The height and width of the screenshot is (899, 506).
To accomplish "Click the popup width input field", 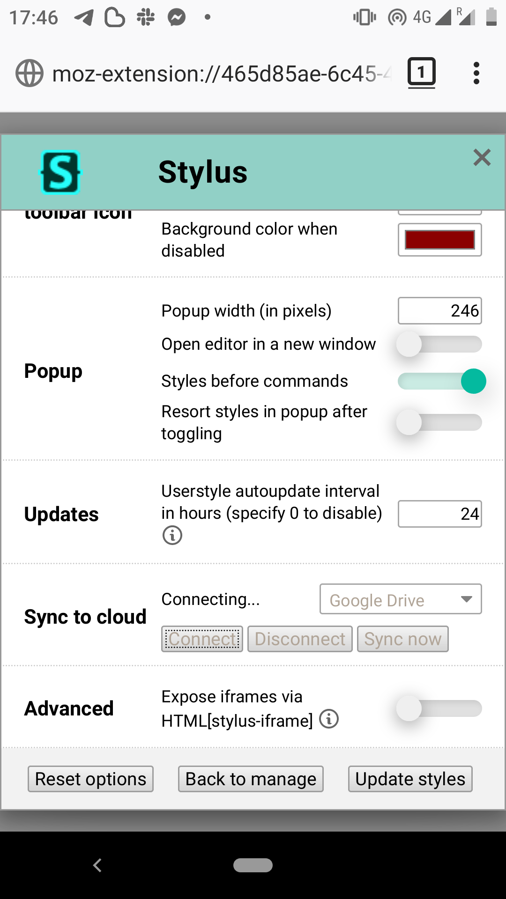I will [x=439, y=310].
